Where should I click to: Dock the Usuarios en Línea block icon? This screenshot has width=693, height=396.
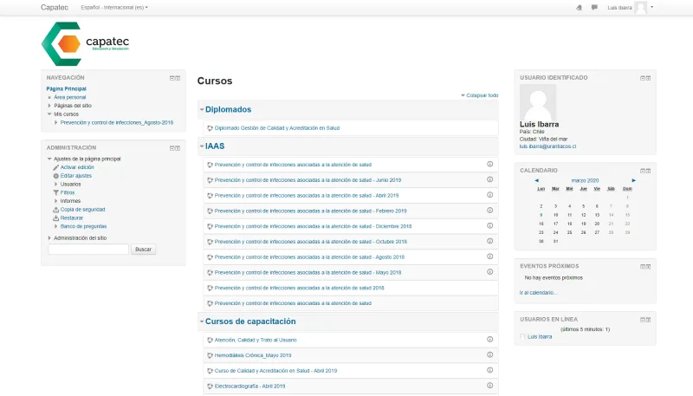coord(648,320)
